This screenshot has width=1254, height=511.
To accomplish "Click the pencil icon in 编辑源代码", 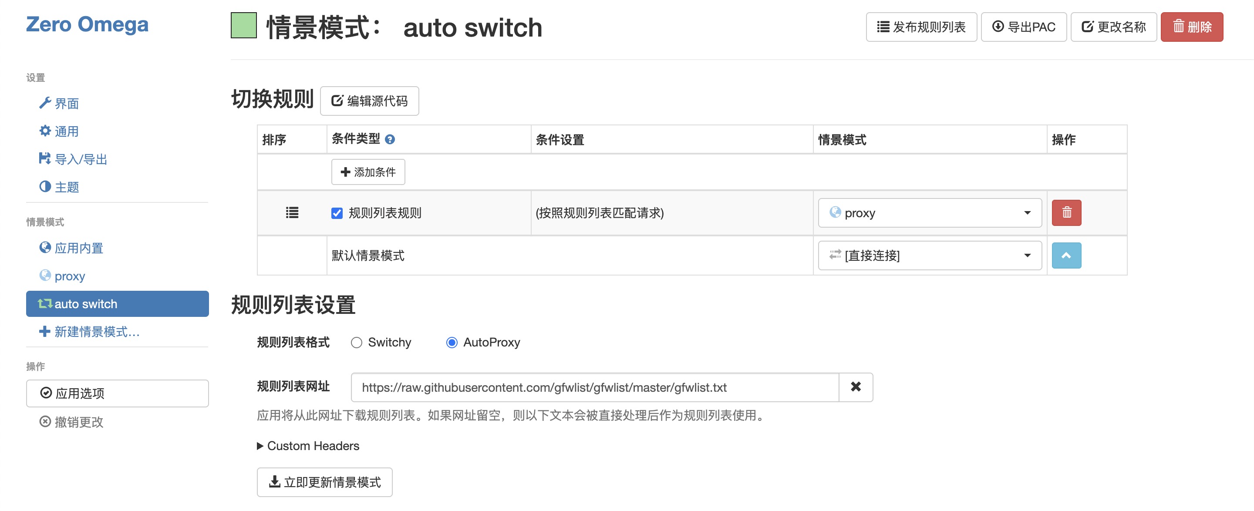I will pos(337,100).
